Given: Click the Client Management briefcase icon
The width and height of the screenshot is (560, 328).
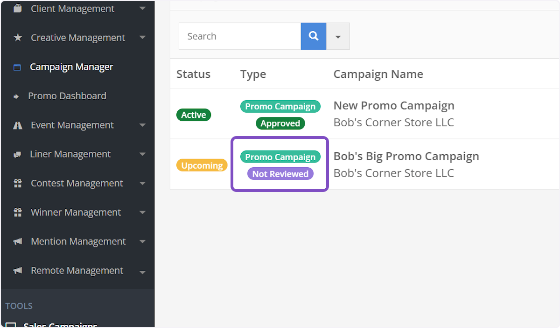Looking at the screenshot, I should coord(18,9).
